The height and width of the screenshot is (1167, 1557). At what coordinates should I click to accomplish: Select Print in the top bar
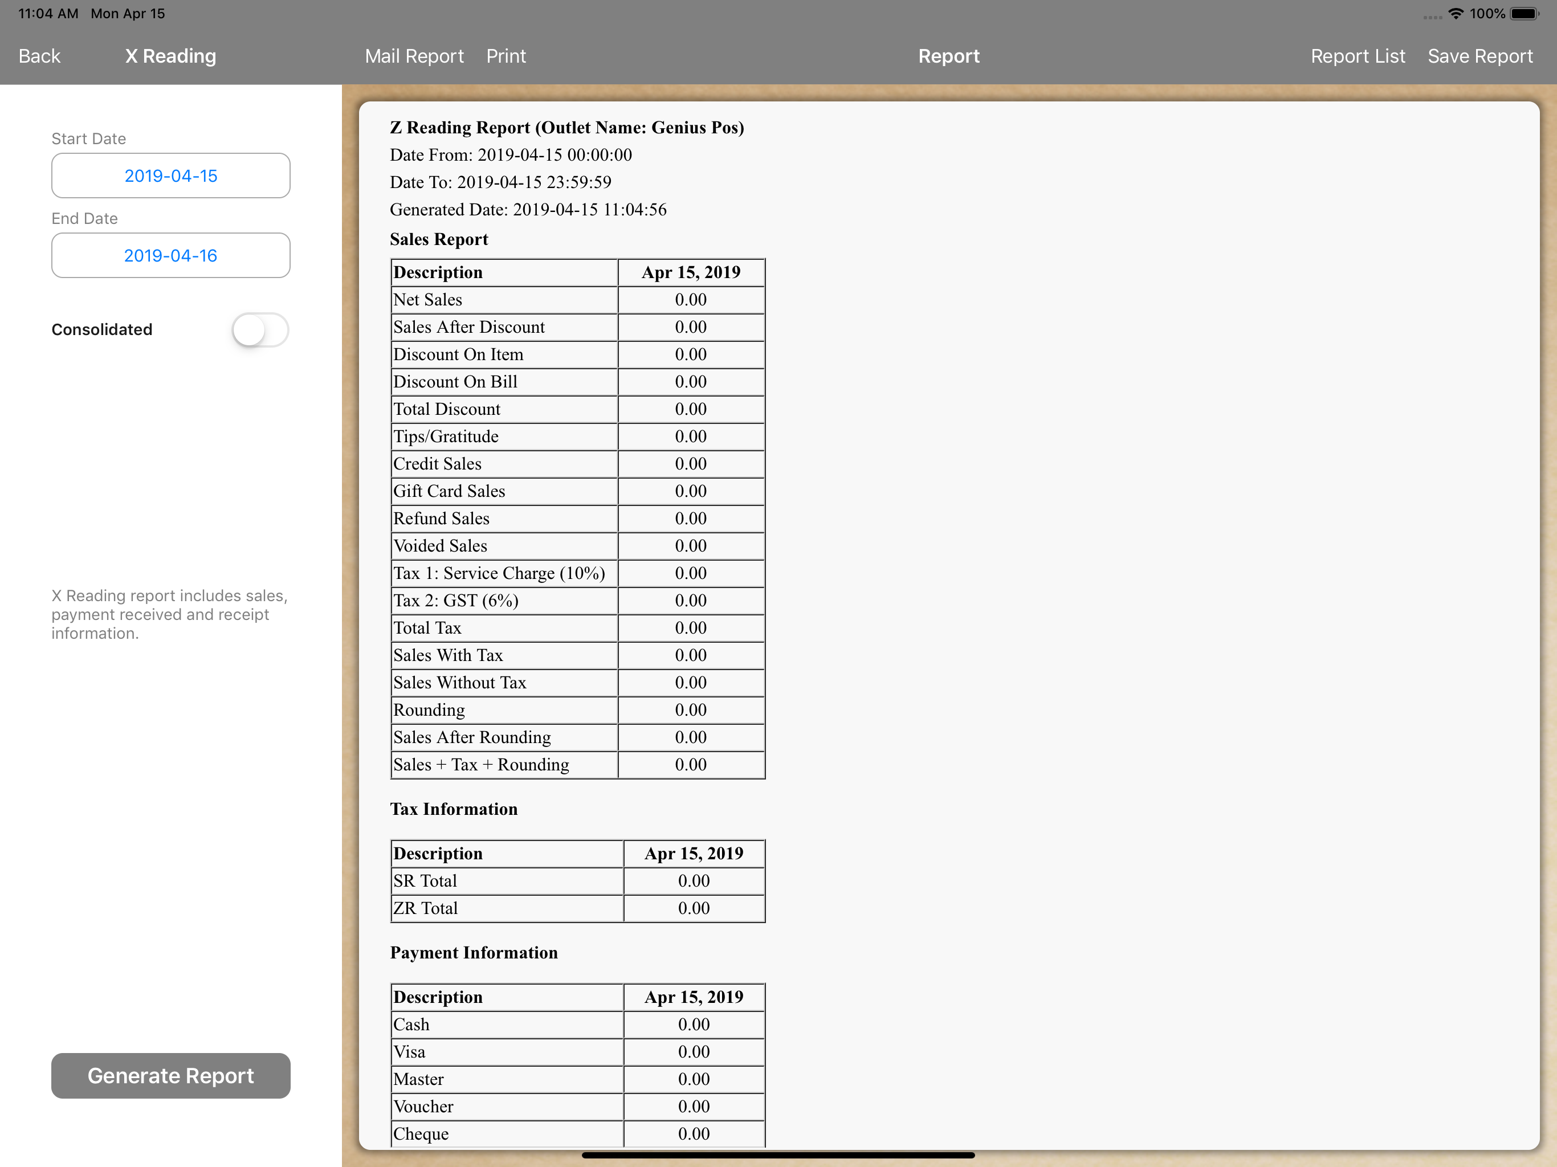(506, 56)
